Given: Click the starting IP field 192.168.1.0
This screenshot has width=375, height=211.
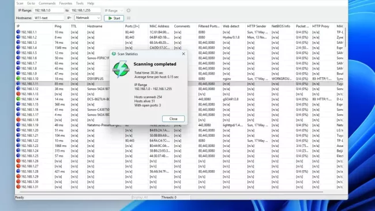Looking at the screenshot, I should [x=48, y=10].
